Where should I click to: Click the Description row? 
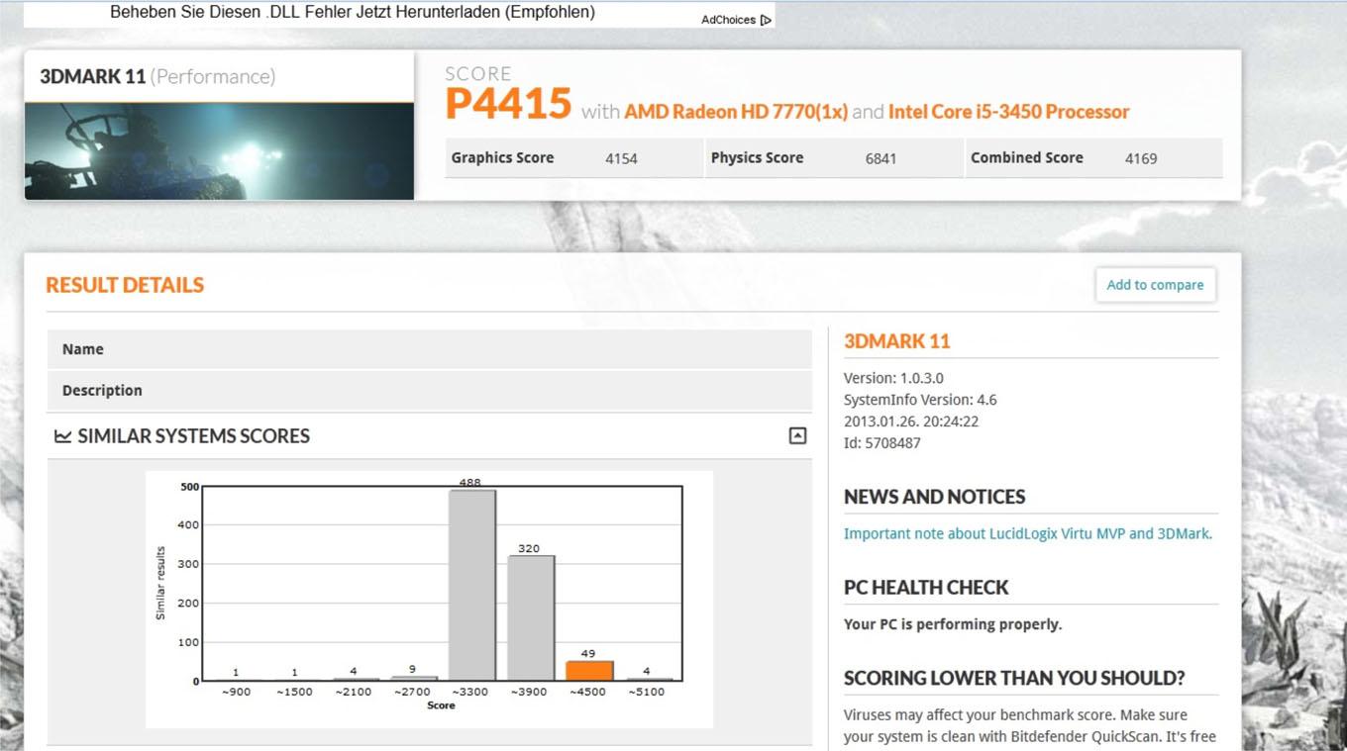(x=429, y=391)
